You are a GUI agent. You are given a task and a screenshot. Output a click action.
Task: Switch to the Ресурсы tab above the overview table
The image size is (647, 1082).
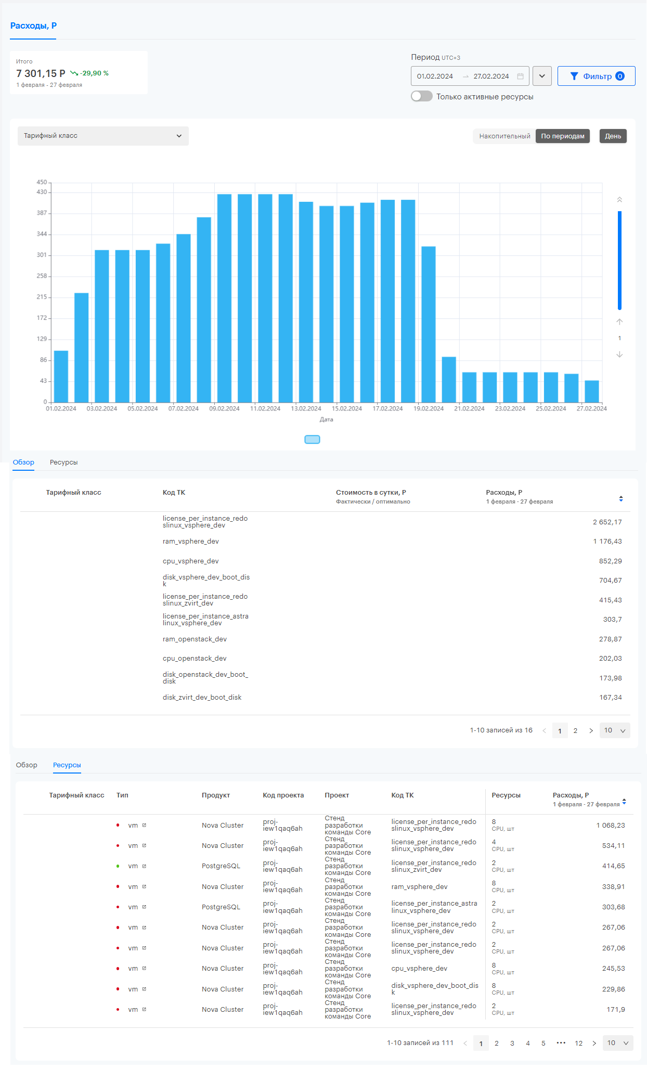(x=63, y=462)
